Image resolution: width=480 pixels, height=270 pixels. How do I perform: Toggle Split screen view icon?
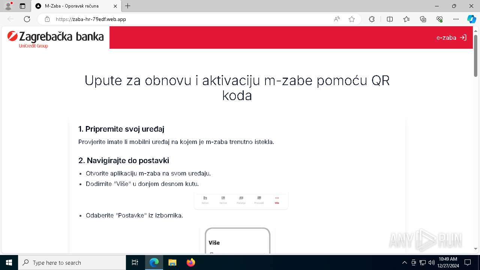pos(390,19)
